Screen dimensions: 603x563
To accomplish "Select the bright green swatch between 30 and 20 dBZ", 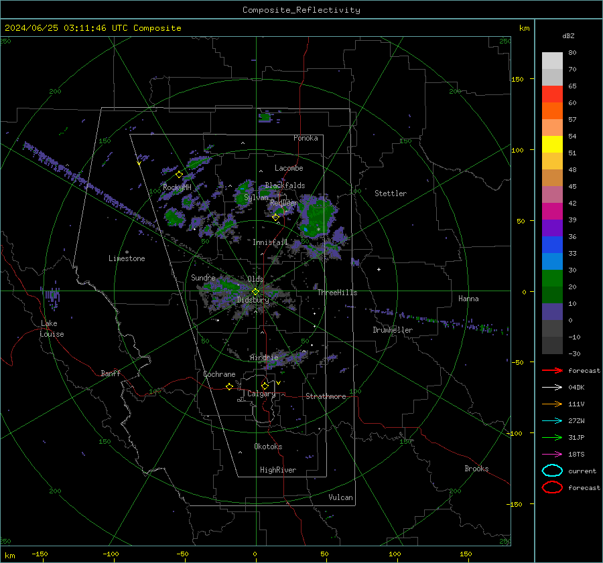I will coord(552,278).
